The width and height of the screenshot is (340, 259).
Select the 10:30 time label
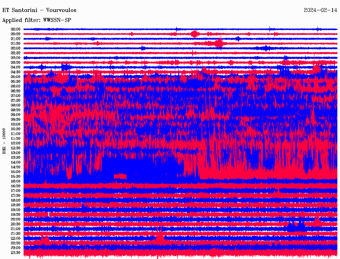[16, 129]
